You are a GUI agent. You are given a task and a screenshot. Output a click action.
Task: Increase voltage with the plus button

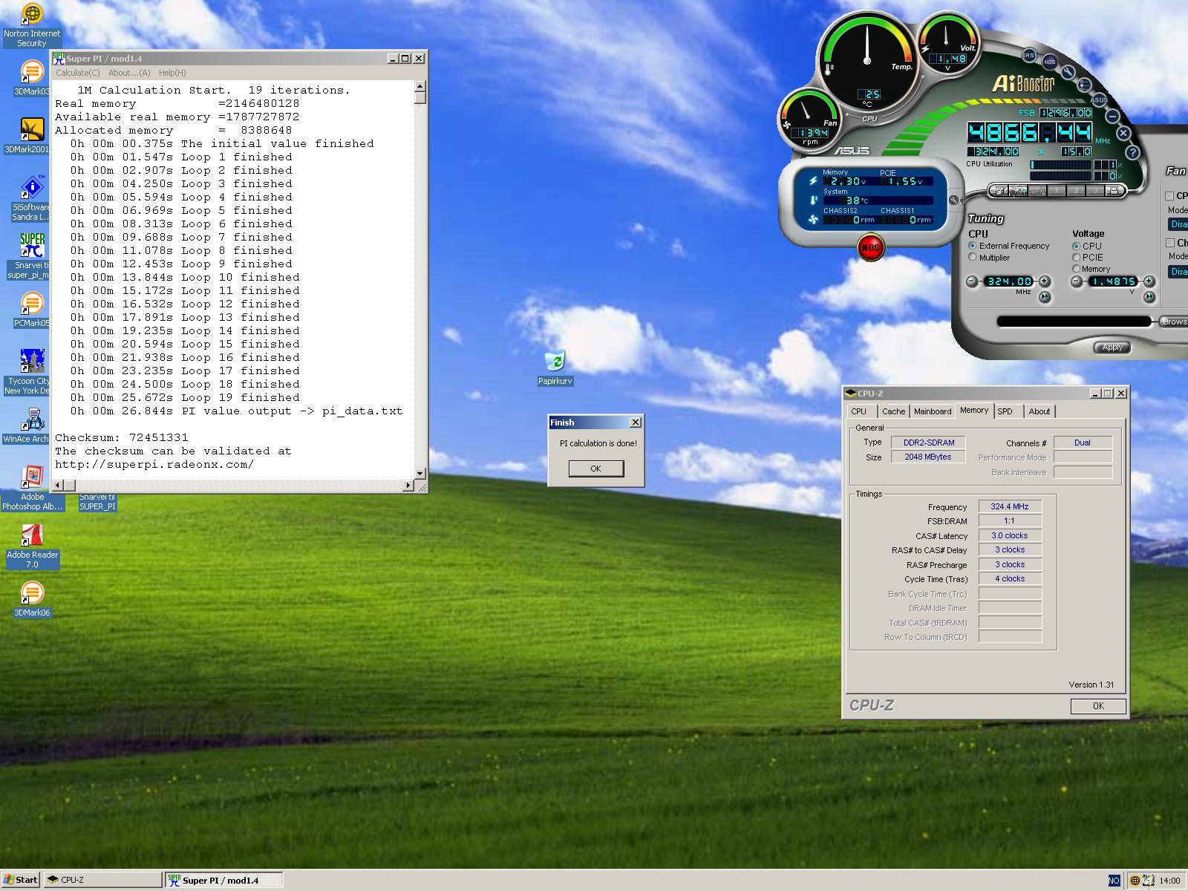point(1149,281)
